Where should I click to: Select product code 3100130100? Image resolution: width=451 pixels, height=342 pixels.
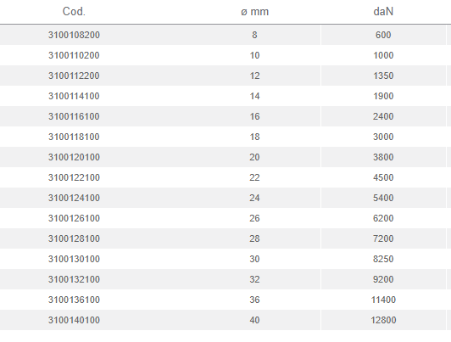click(74, 259)
